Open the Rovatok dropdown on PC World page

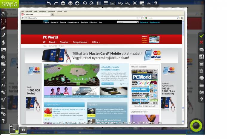[65, 42]
